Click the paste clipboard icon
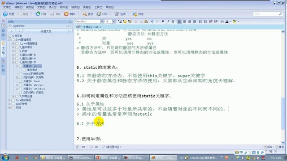The image size is (287, 161). [x=146, y=21]
